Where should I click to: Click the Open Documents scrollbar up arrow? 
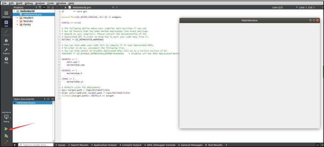click(x=54, y=102)
